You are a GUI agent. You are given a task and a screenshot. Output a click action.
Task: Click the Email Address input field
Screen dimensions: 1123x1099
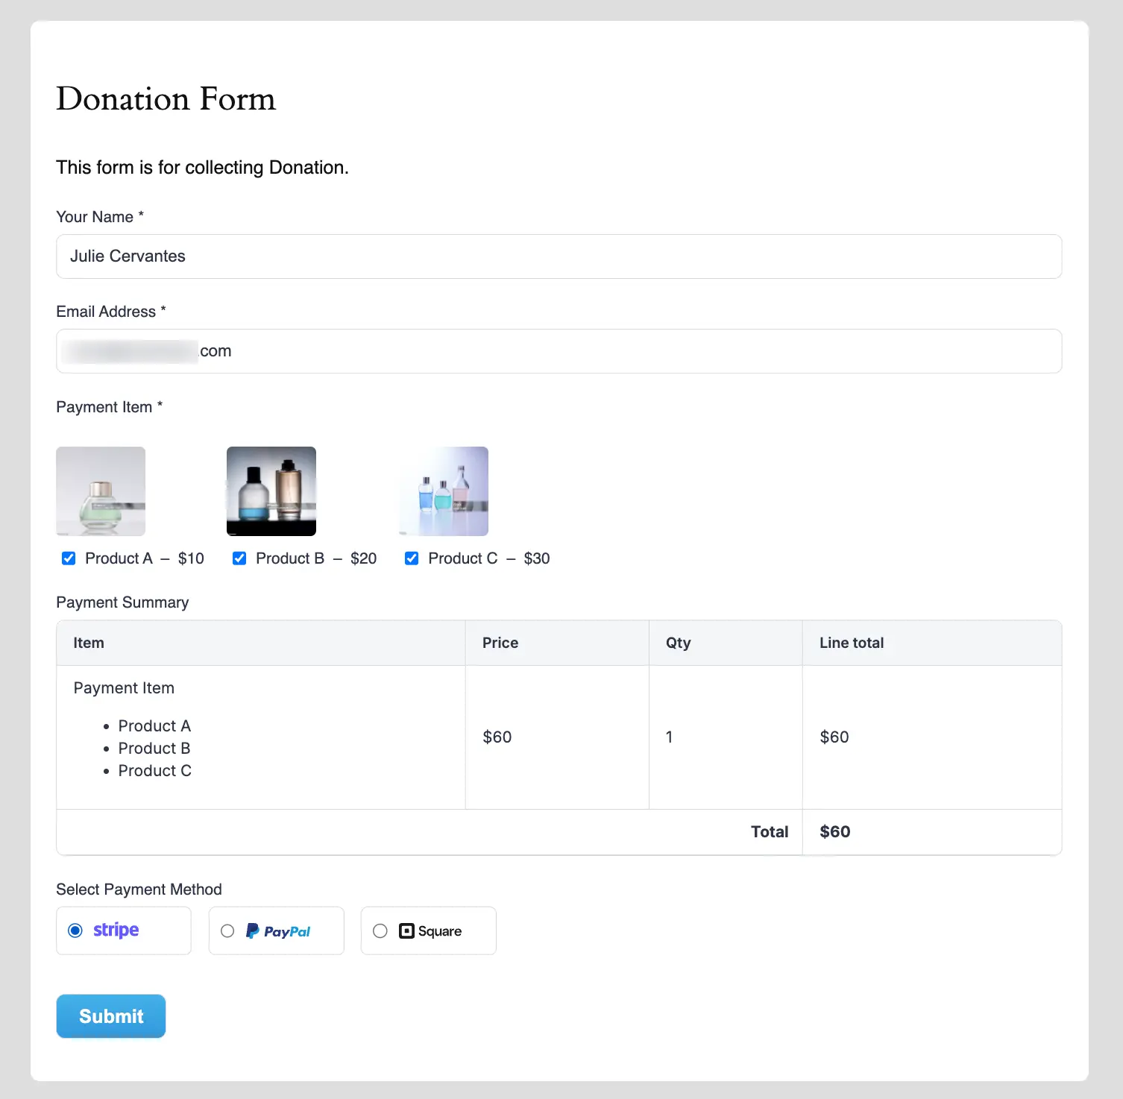coord(558,350)
